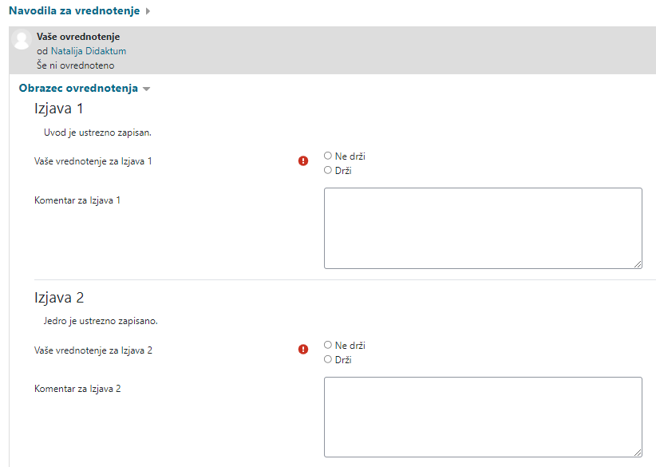Screen dimensions: 656x467
Task: Click in the Komentar za Izjava 2 textbox
Action: point(483,417)
